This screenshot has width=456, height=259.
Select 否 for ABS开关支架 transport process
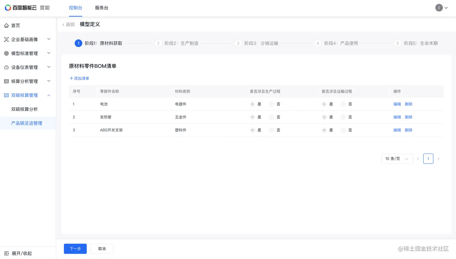pyautogui.click(x=343, y=130)
